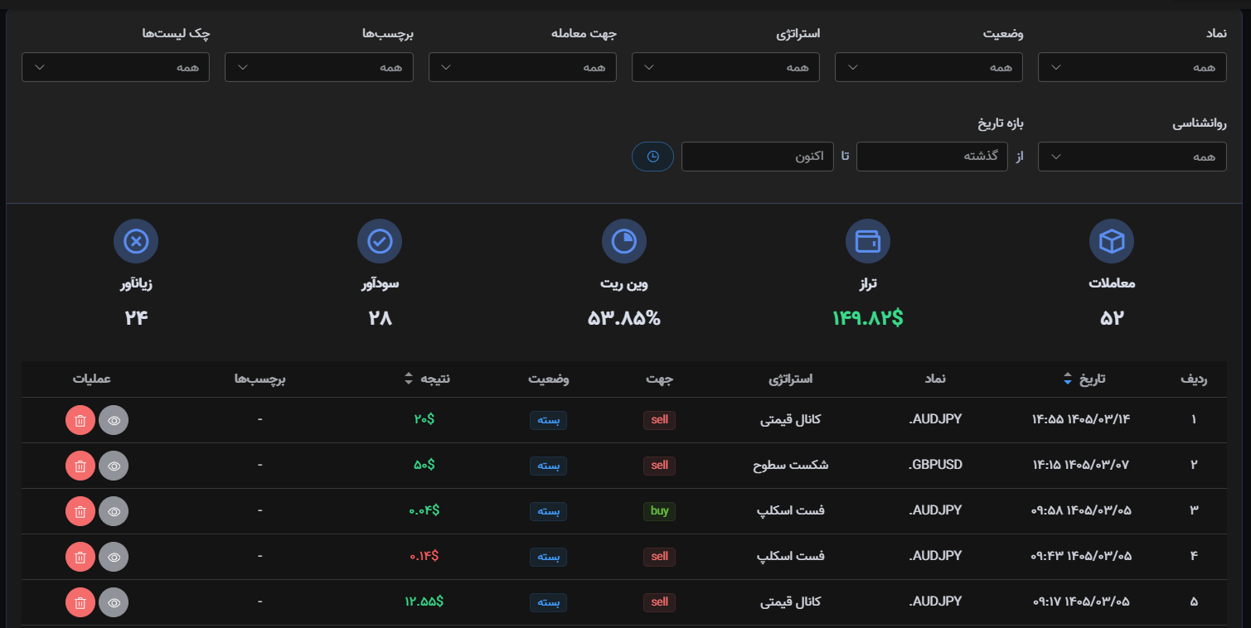Click the sell badge in row 1
1251x628 pixels.
coord(659,420)
